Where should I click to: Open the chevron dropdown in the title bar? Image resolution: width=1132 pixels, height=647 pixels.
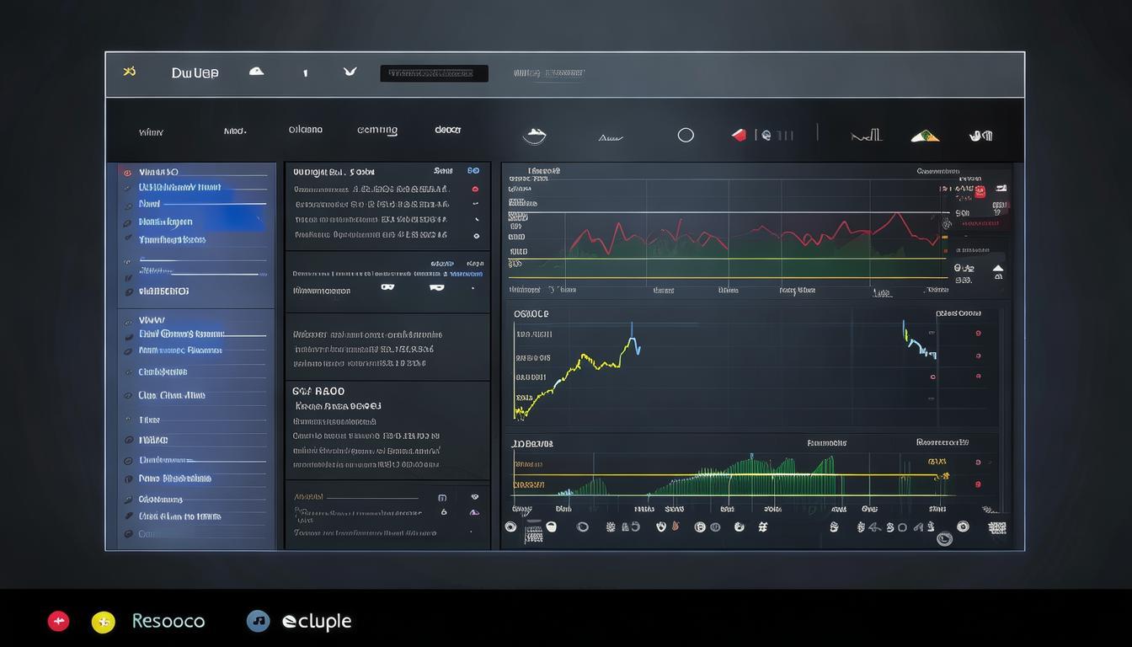[350, 72]
